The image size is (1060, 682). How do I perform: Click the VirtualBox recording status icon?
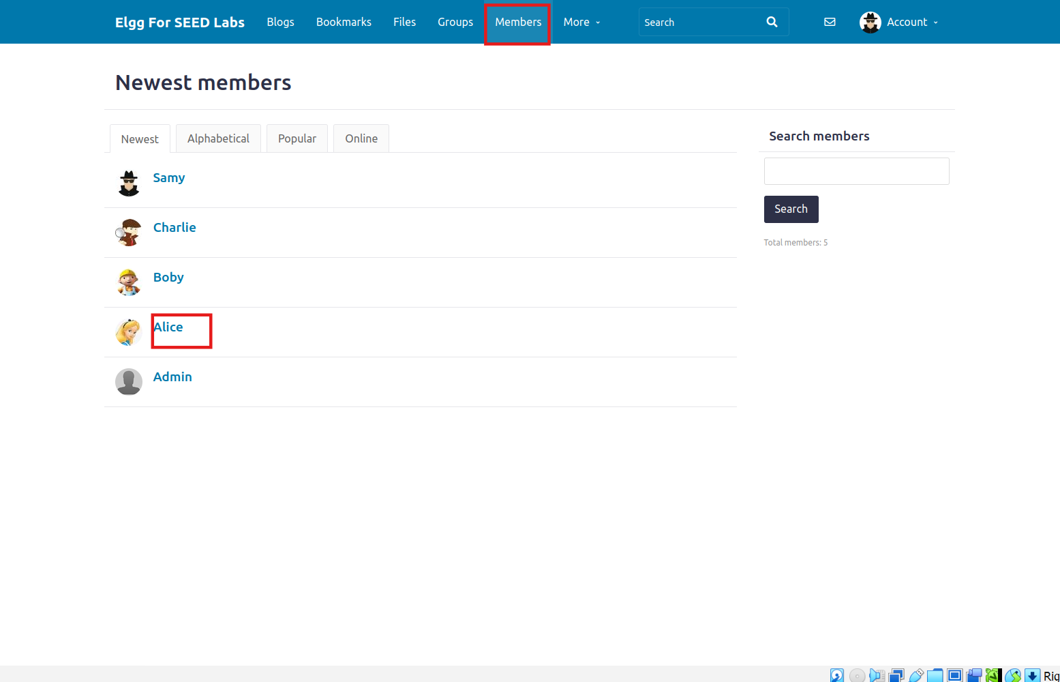tap(974, 675)
